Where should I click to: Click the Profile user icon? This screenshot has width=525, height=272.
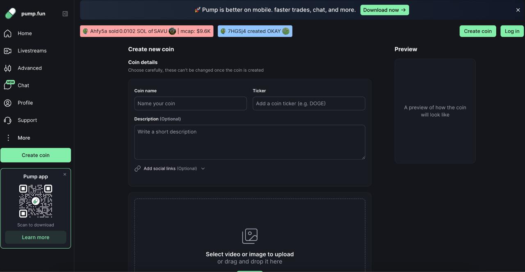8,103
